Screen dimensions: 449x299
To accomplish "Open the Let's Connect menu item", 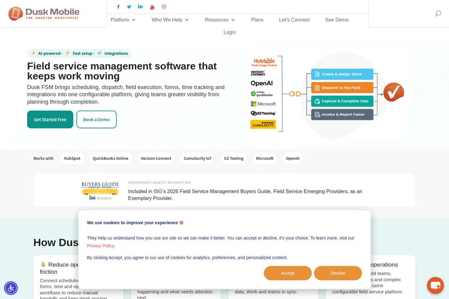I will click(294, 20).
